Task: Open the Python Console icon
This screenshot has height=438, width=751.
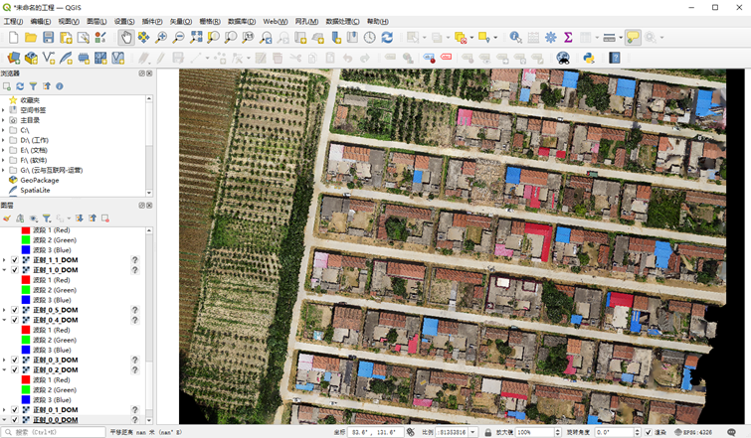Action: (x=589, y=59)
